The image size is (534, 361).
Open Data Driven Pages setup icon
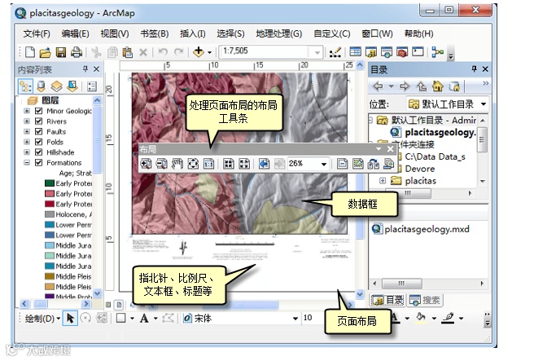click(x=388, y=164)
